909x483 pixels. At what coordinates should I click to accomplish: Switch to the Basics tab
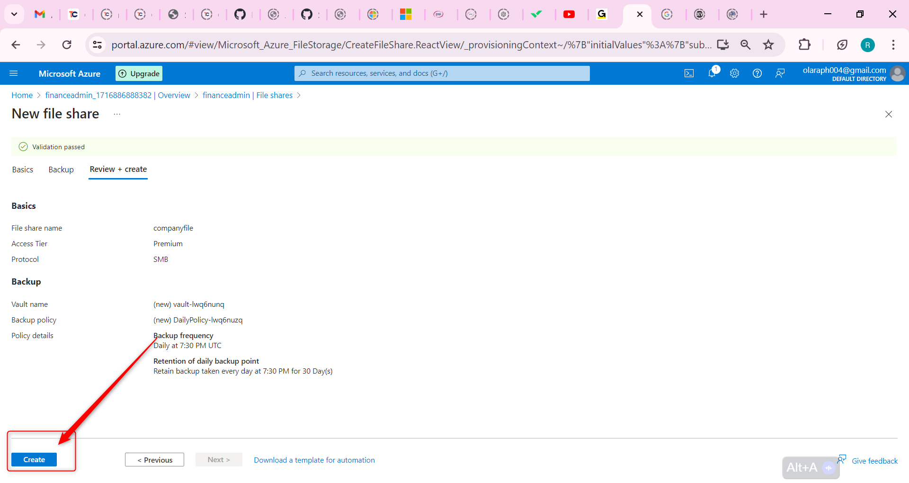[x=23, y=170]
